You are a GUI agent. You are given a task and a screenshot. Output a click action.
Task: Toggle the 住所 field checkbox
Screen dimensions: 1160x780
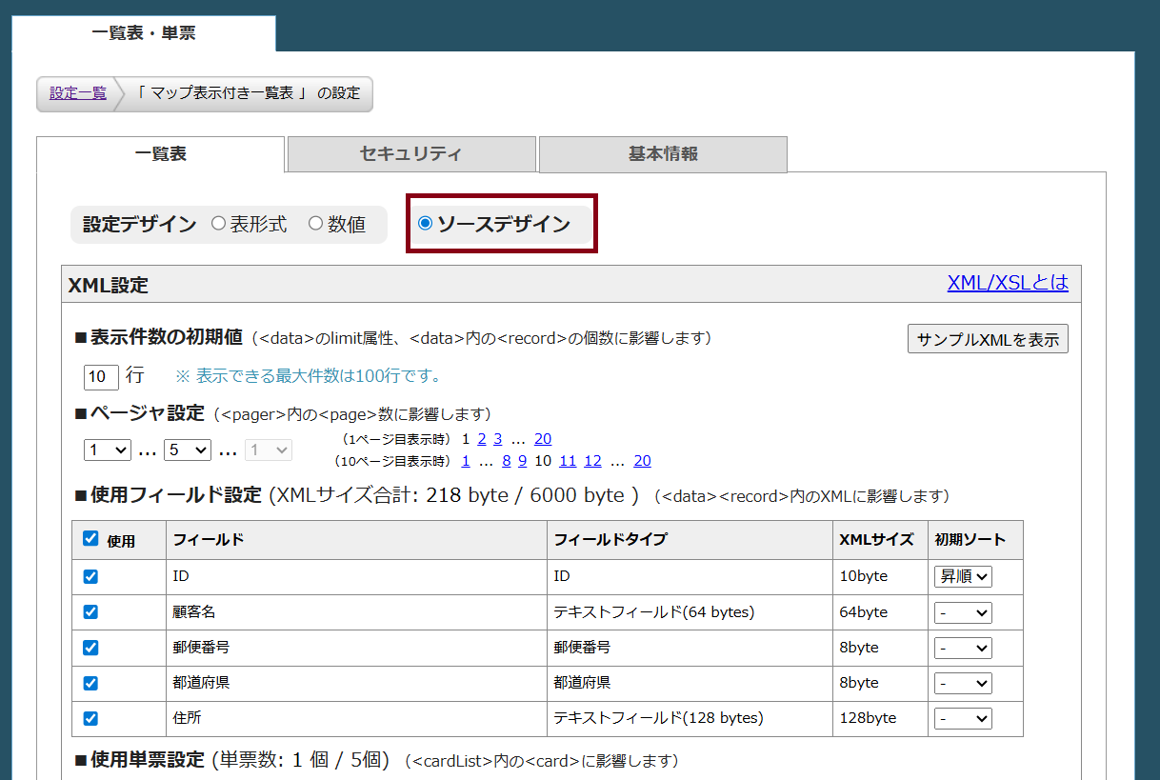coord(90,719)
